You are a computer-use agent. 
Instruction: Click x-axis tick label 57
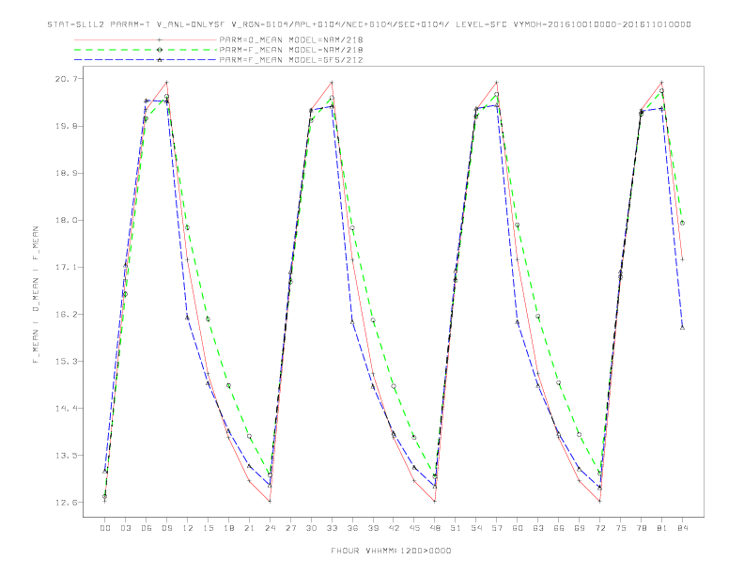point(497,528)
